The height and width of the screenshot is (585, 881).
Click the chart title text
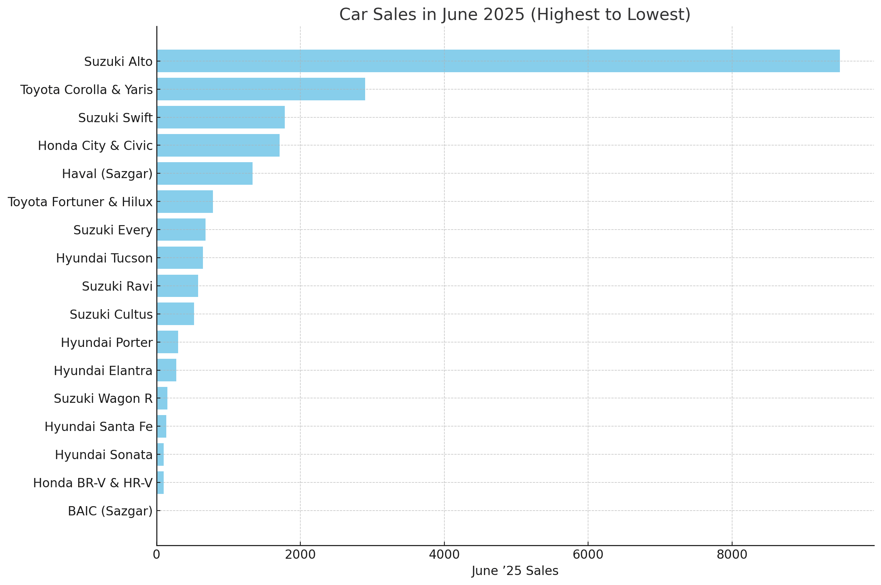click(x=515, y=15)
